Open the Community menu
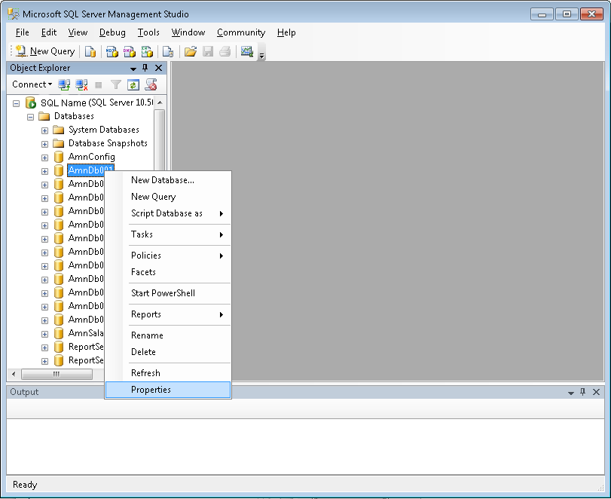 241,32
